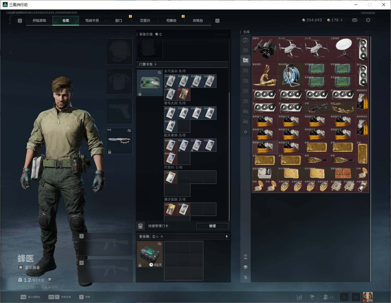This screenshot has height=303, width=391.
Task: Click the flag icon in bottom bar
Action: pyautogui.click(x=312, y=297)
